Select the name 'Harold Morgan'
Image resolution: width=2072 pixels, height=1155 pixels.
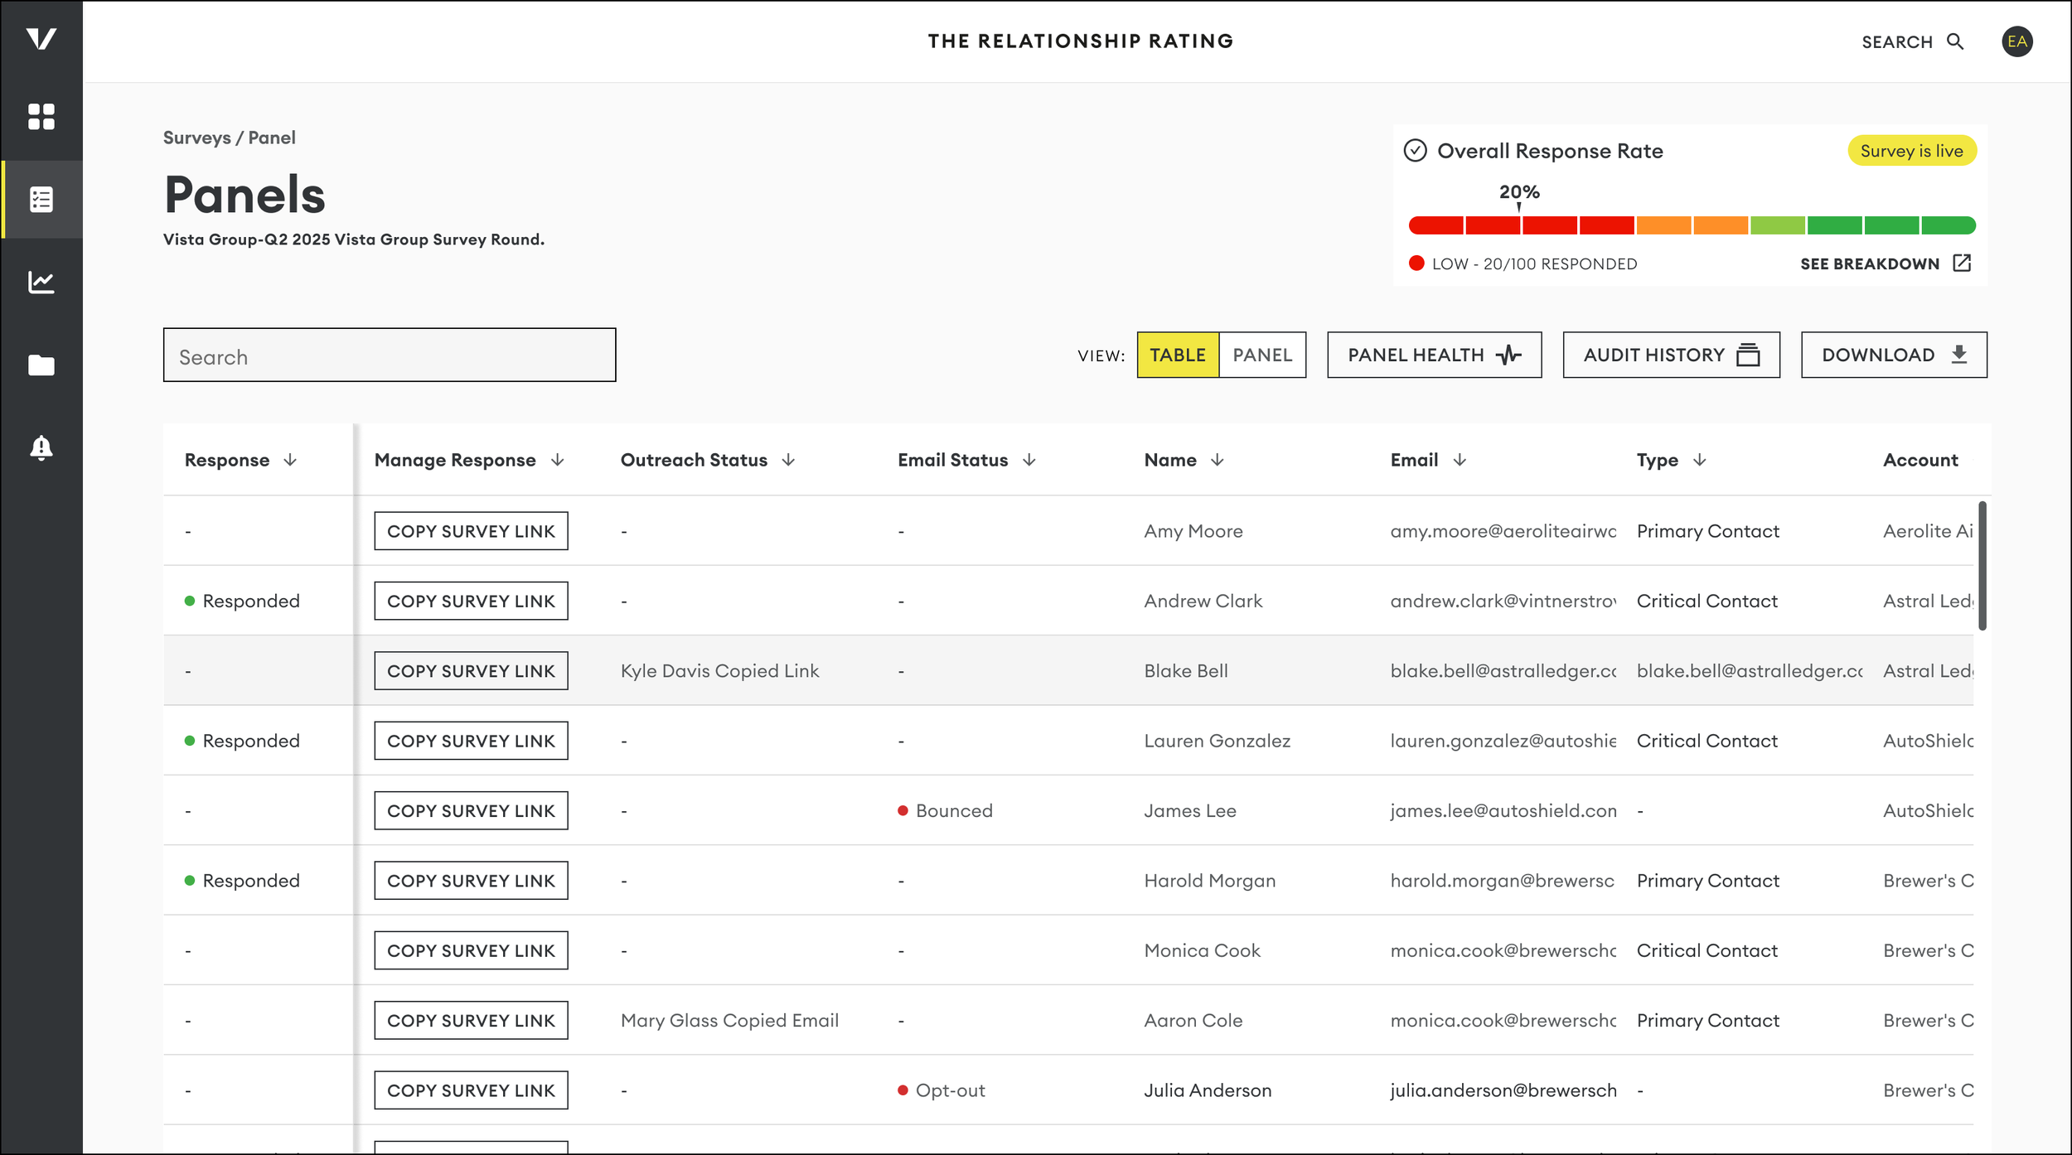click(1210, 881)
